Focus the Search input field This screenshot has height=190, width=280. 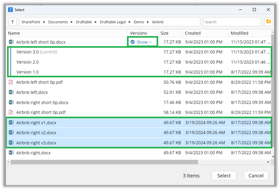pos(232,22)
